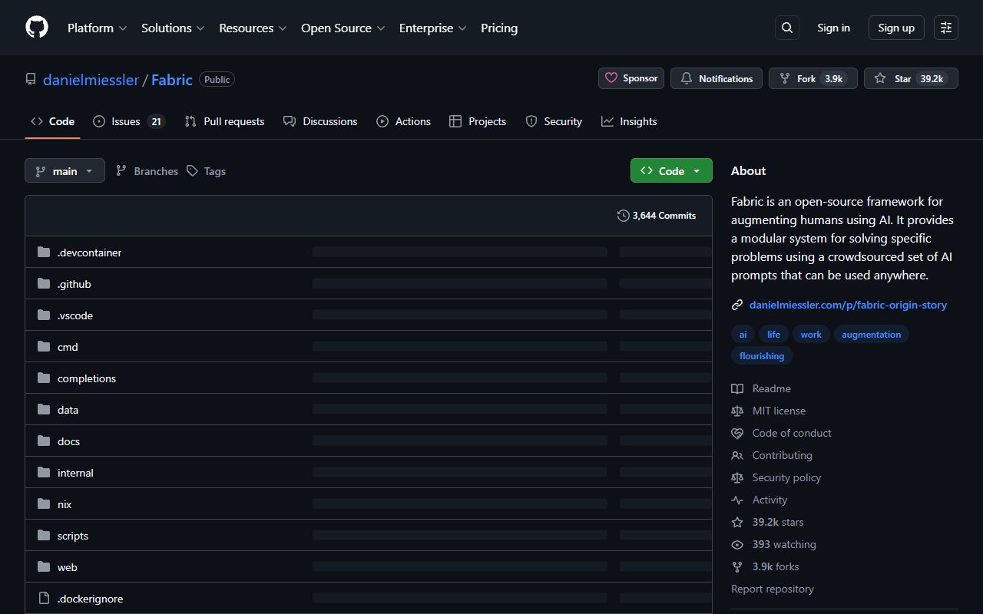Screen dimensions: 983x614
Task: Open the Pull requests tab
Action: (x=224, y=120)
